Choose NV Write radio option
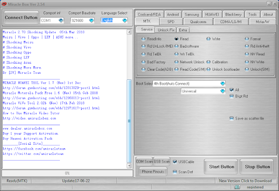This screenshot has height=191, width=279. 247,62
